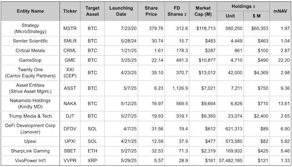Select the Strategy (MicroStrategy) entity cell

coord(30,28)
